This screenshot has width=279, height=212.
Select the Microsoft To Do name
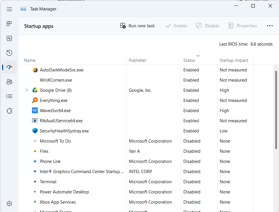point(55,141)
